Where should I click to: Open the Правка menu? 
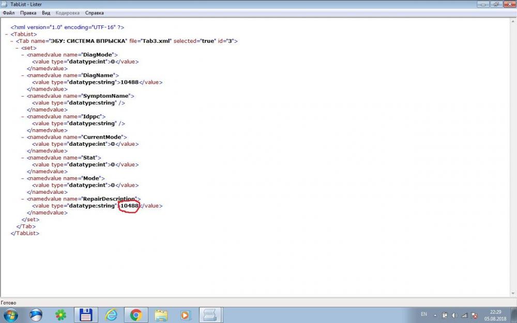pyautogui.click(x=28, y=13)
